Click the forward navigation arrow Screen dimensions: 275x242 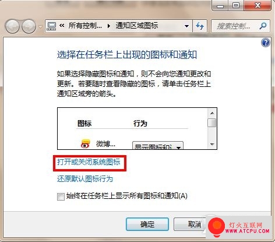click(x=29, y=26)
